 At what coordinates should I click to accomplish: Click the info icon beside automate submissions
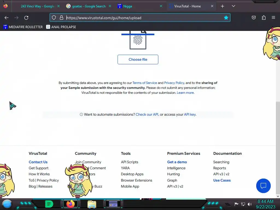tap(81, 115)
